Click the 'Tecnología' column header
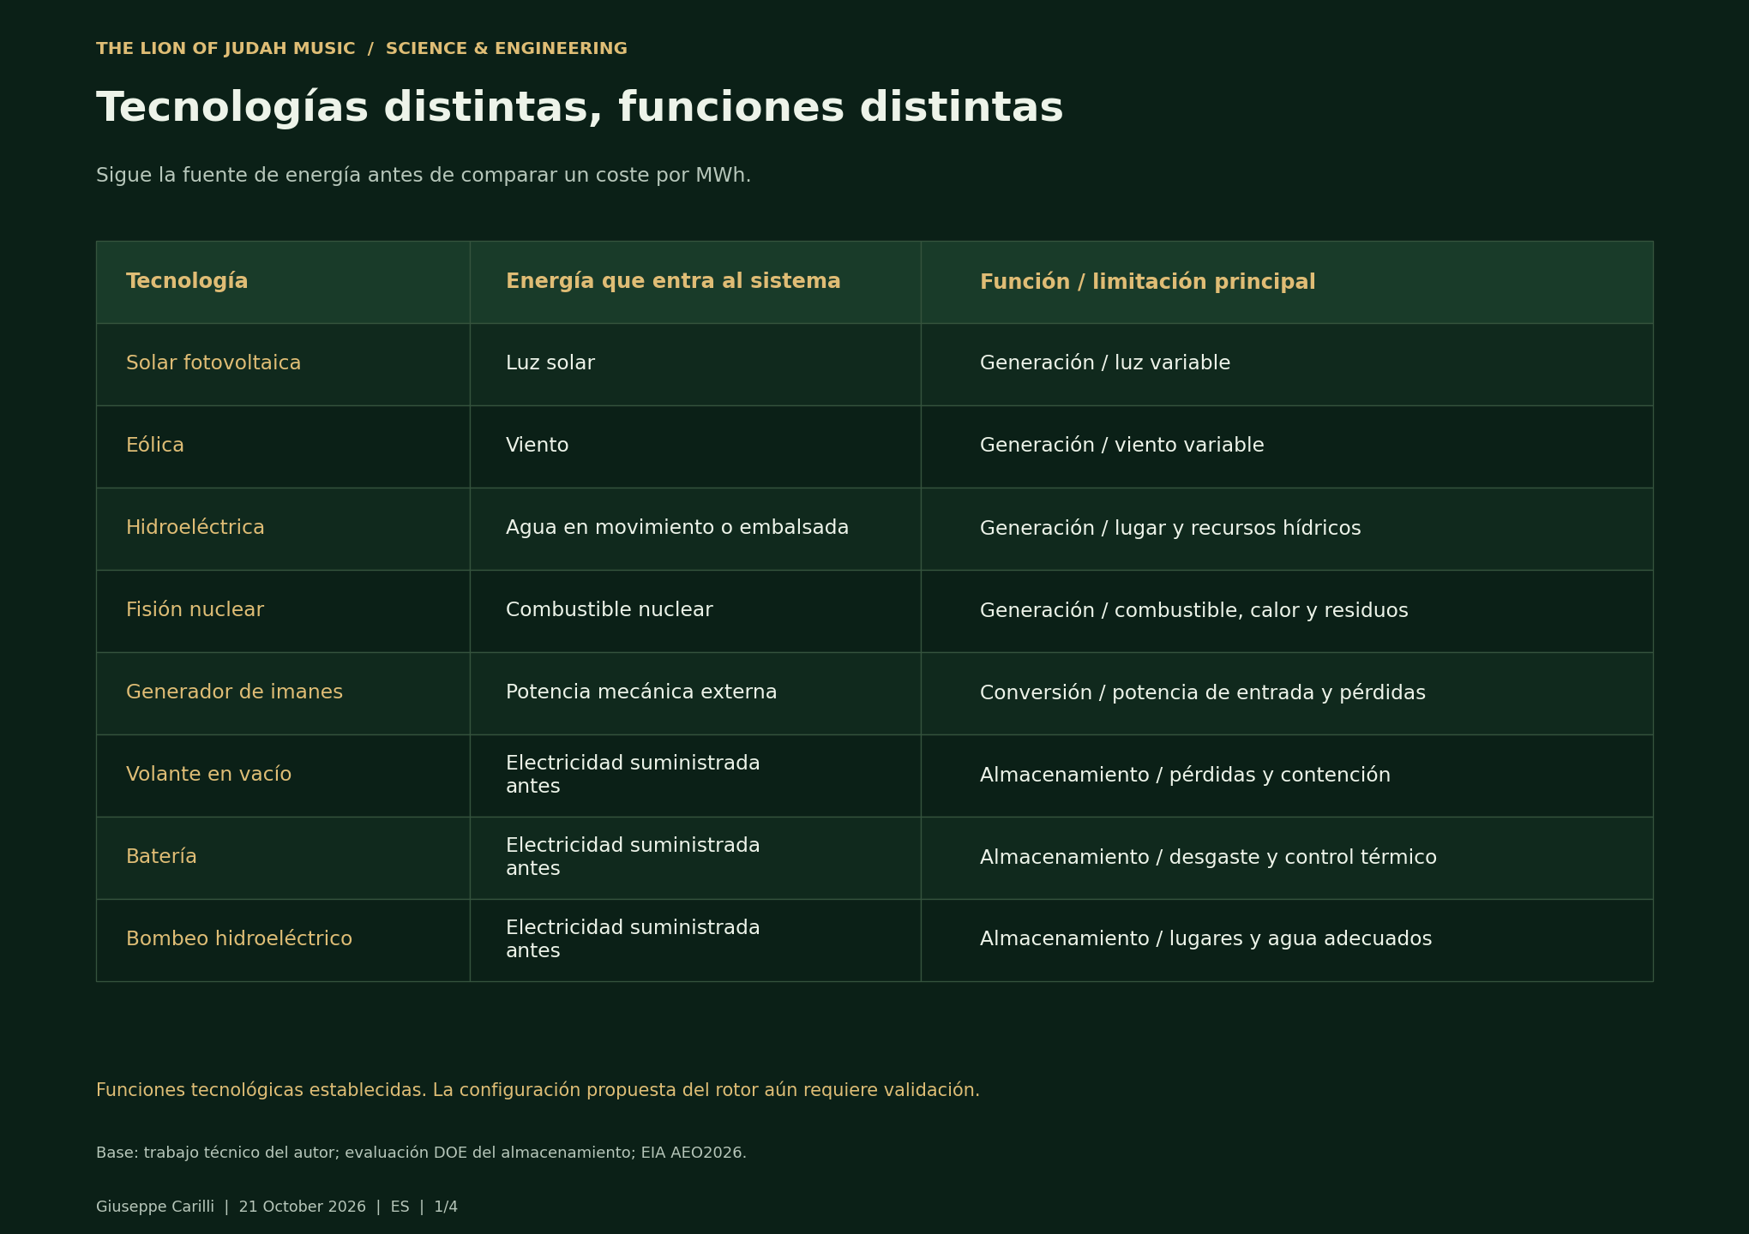1749x1234 pixels. click(187, 281)
